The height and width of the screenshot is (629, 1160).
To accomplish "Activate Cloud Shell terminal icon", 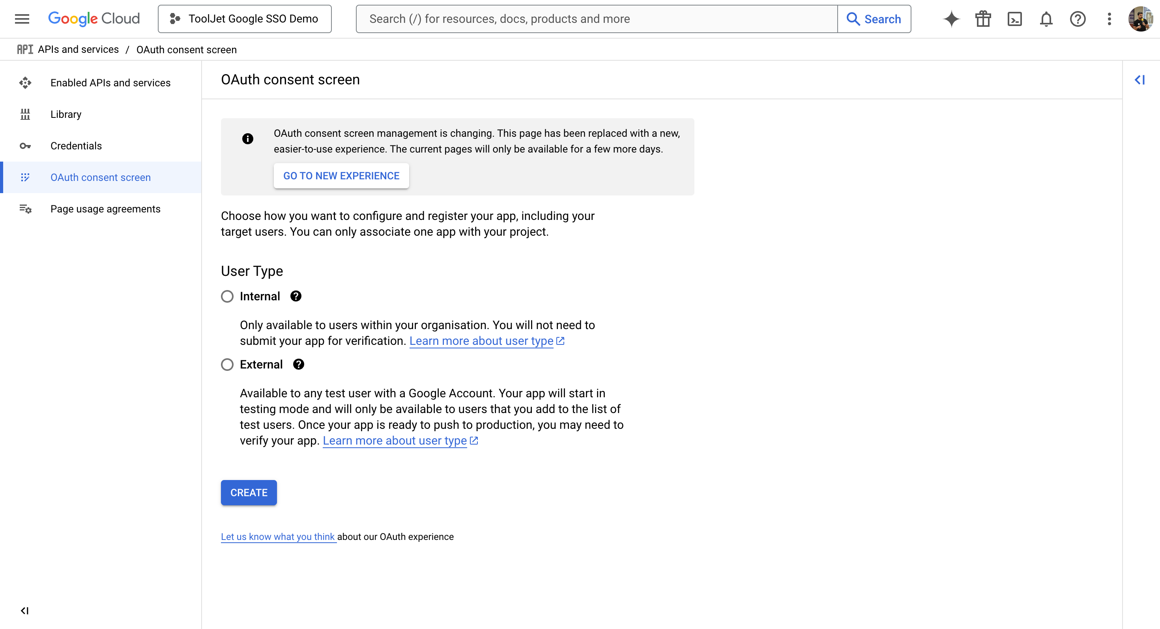I will [1014, 19].
